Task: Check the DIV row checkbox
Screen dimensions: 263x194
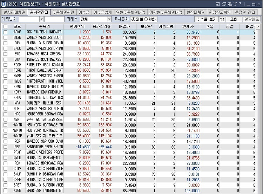Action: (6, 43)
